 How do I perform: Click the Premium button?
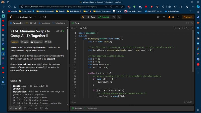coord(188,17)
